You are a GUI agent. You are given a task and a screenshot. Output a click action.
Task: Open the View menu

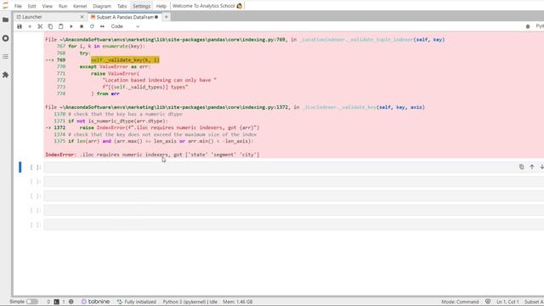click(x=48, y=6)
